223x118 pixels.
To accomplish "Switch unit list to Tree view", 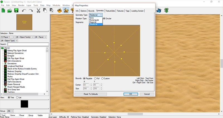I will (x=9, y=98).
